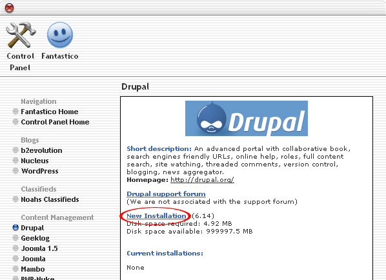Click 'Disk space required: 4.92 MB'

coord(179,224)
